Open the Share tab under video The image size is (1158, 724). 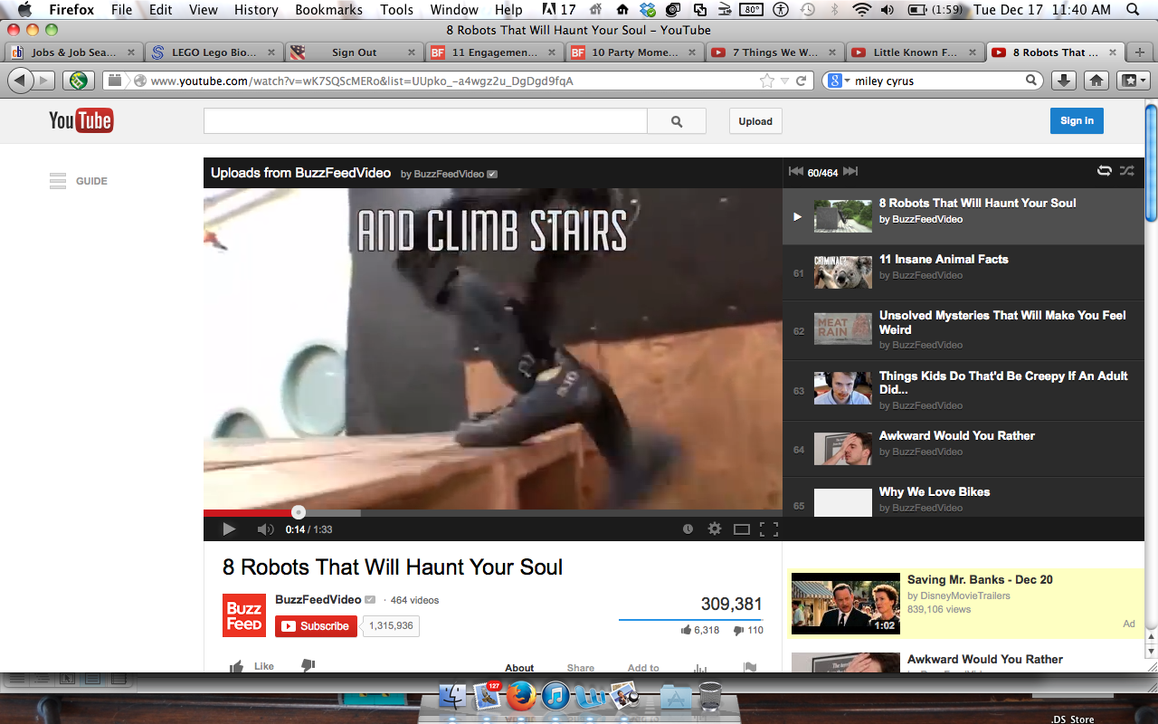pyautogui.click(x=581, y=668)
